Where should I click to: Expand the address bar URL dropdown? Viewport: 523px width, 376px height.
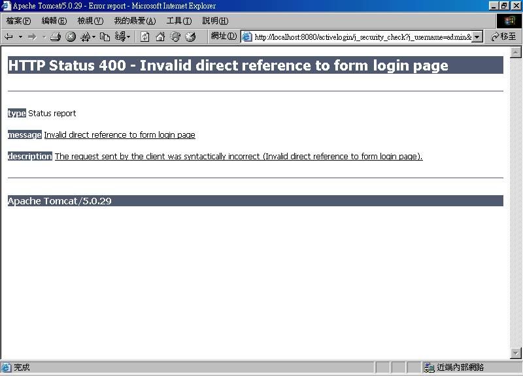[x=477, y=37]
